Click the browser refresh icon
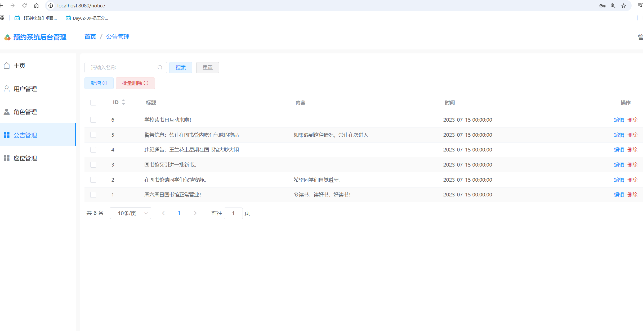This screenshot has width=643, height=331. 24,5
